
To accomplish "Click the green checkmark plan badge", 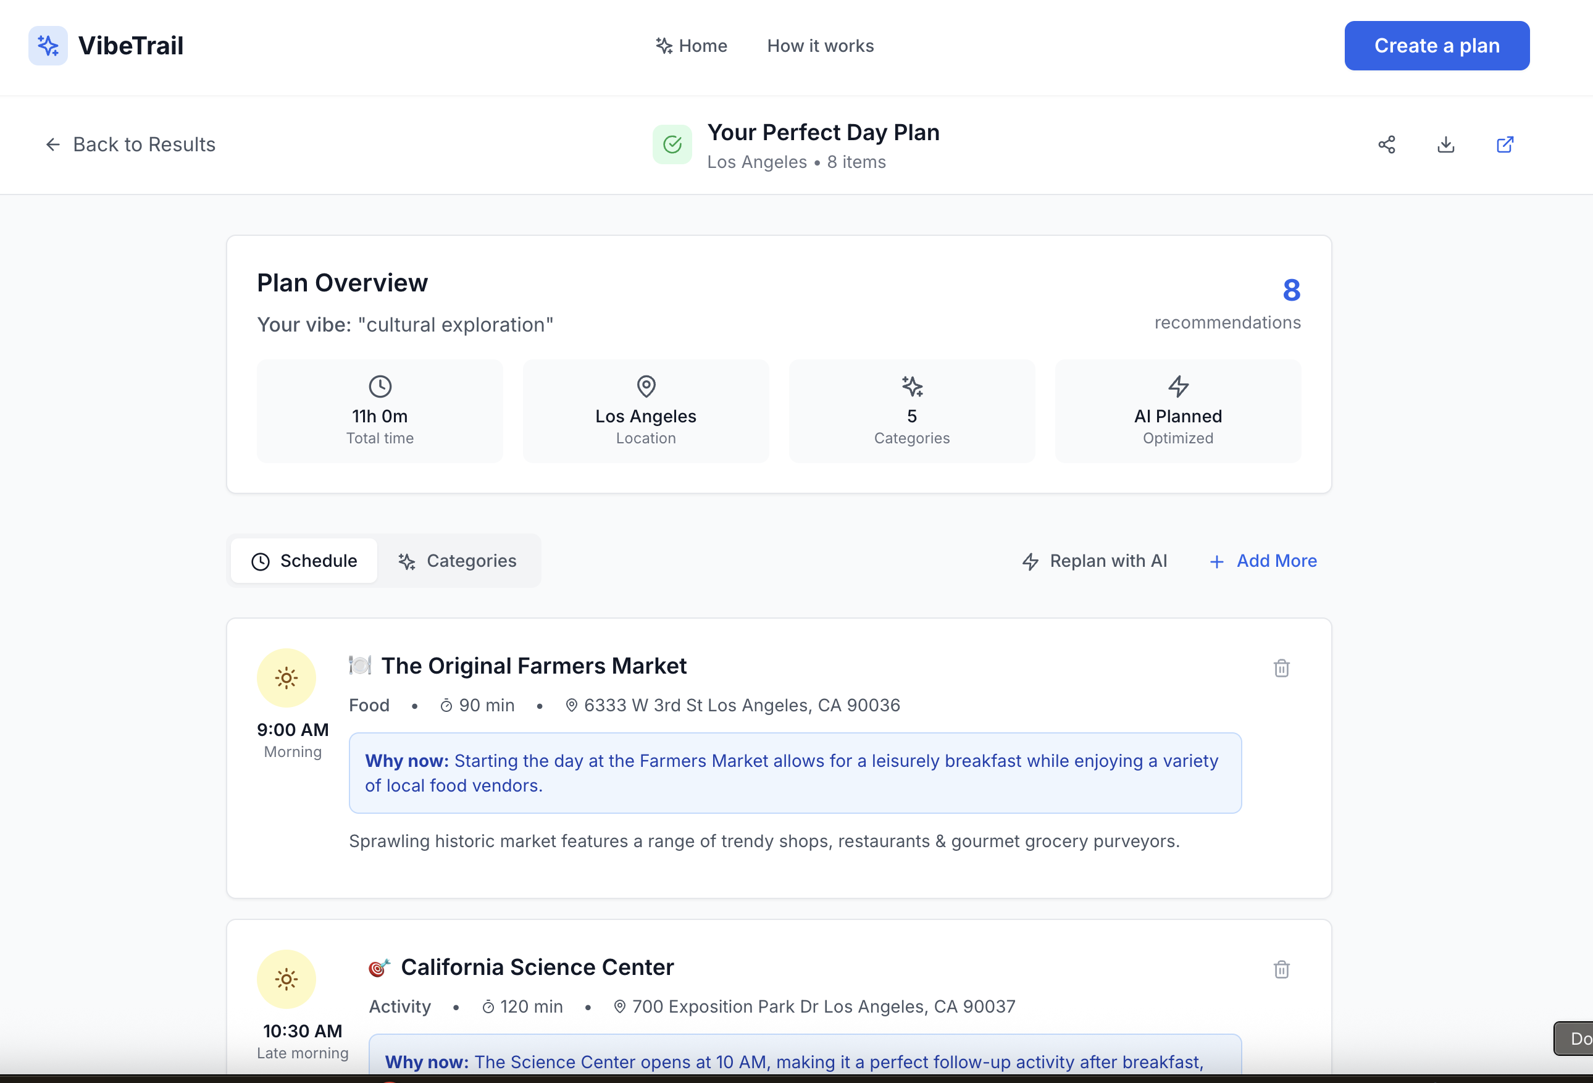I will pos(672,144).
